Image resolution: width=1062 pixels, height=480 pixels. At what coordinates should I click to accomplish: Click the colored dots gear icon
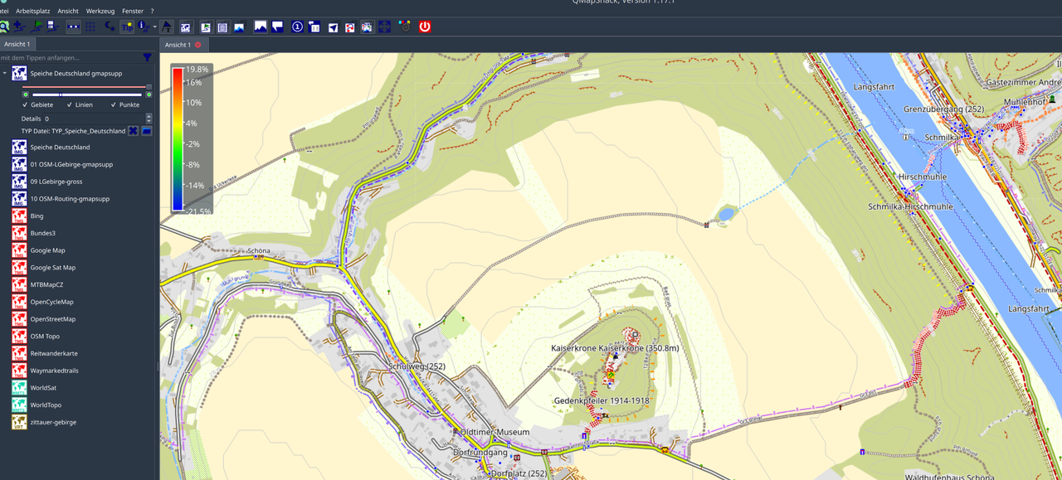pos(405,27)
